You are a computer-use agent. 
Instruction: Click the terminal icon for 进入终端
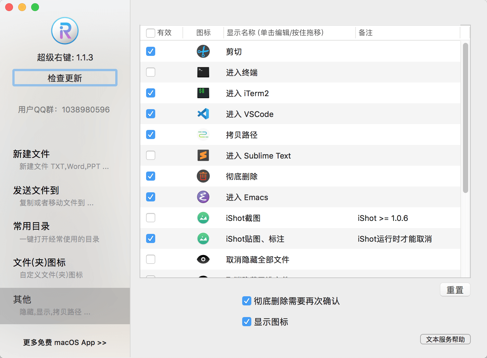[x=203, y=72]
